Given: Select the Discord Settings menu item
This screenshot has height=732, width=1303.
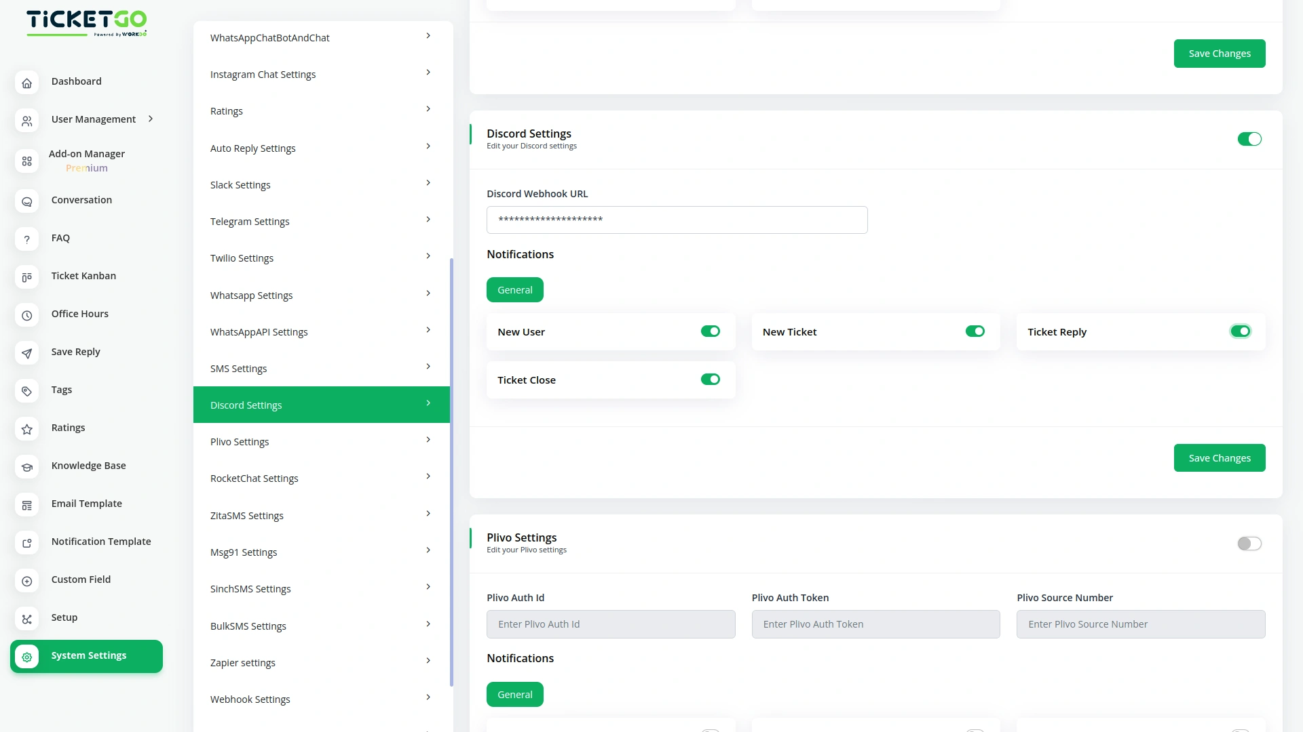Looking at the screenshot, I should pyautogui.click(x=321, y=405).
